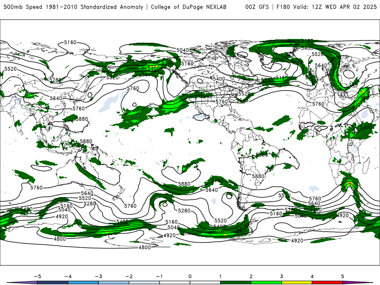Click the '-5' colorbar label
This screenshot has height=285, width=380.
pyautogui.click(x=38, y=276)
